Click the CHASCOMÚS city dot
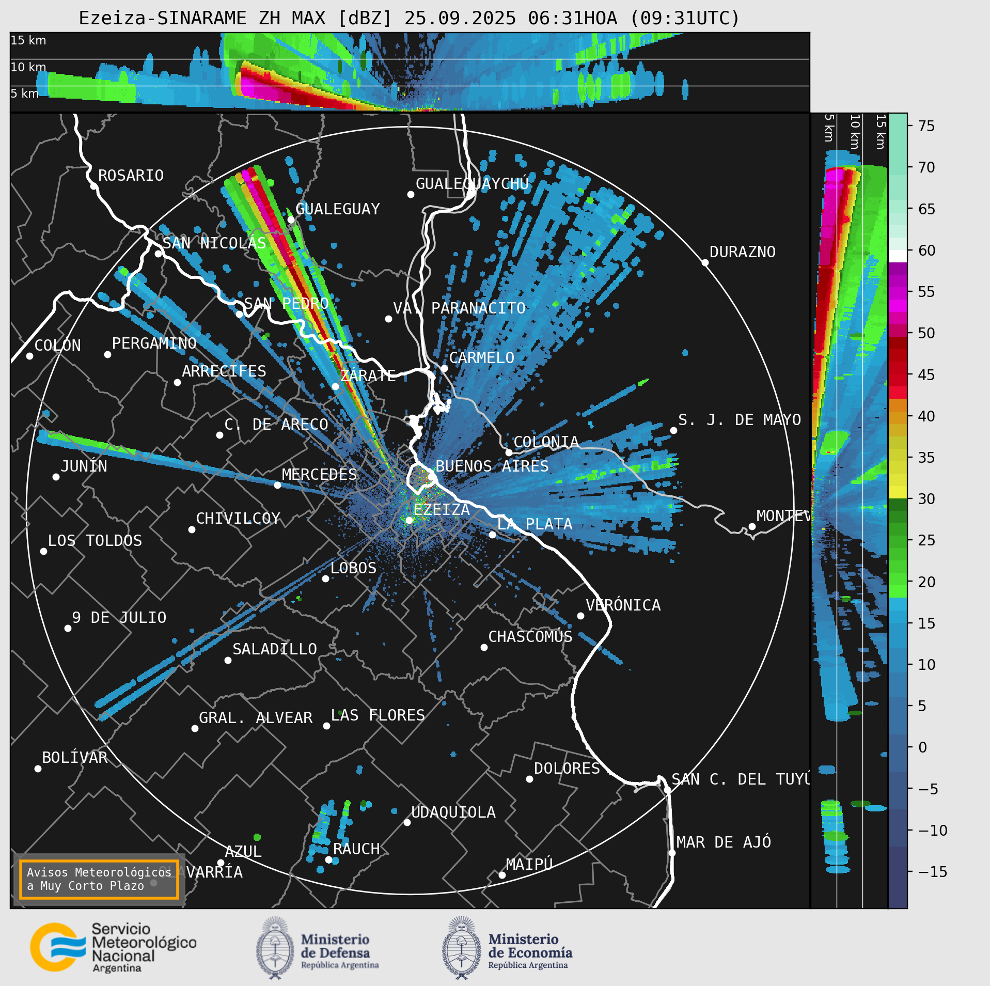The image size is (990, 986). coord(484,647)
